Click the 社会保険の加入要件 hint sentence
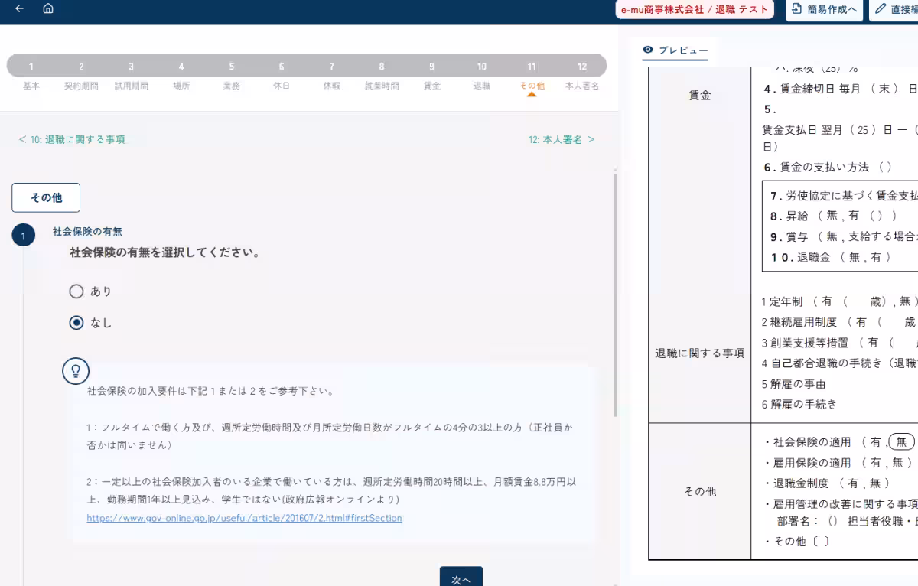 click(210, 391)
